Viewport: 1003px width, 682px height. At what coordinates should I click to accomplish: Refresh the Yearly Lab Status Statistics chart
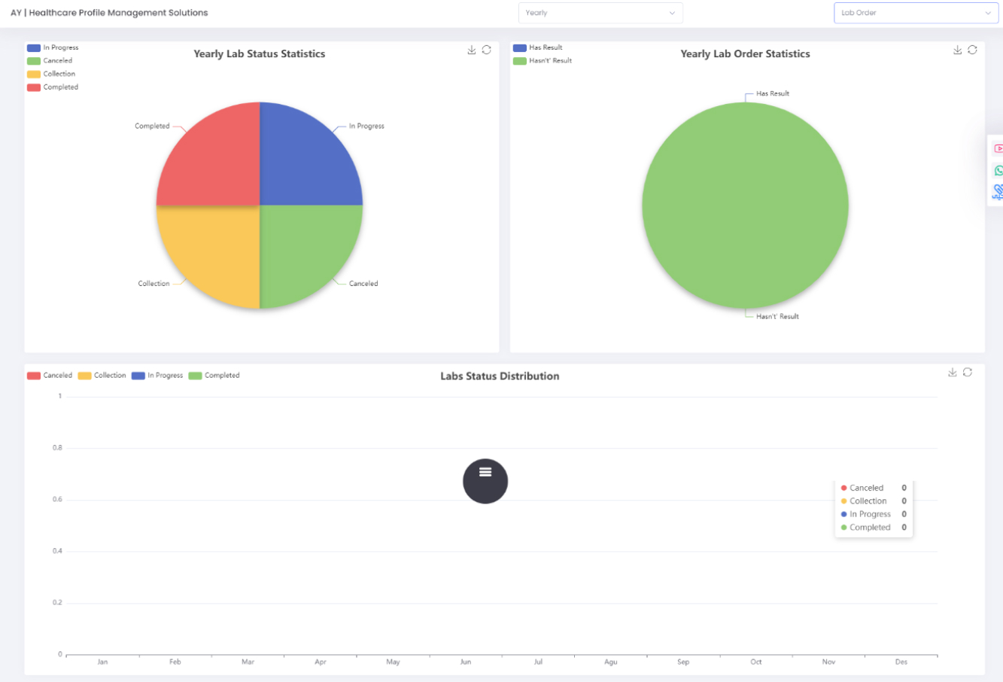(487, 50)
